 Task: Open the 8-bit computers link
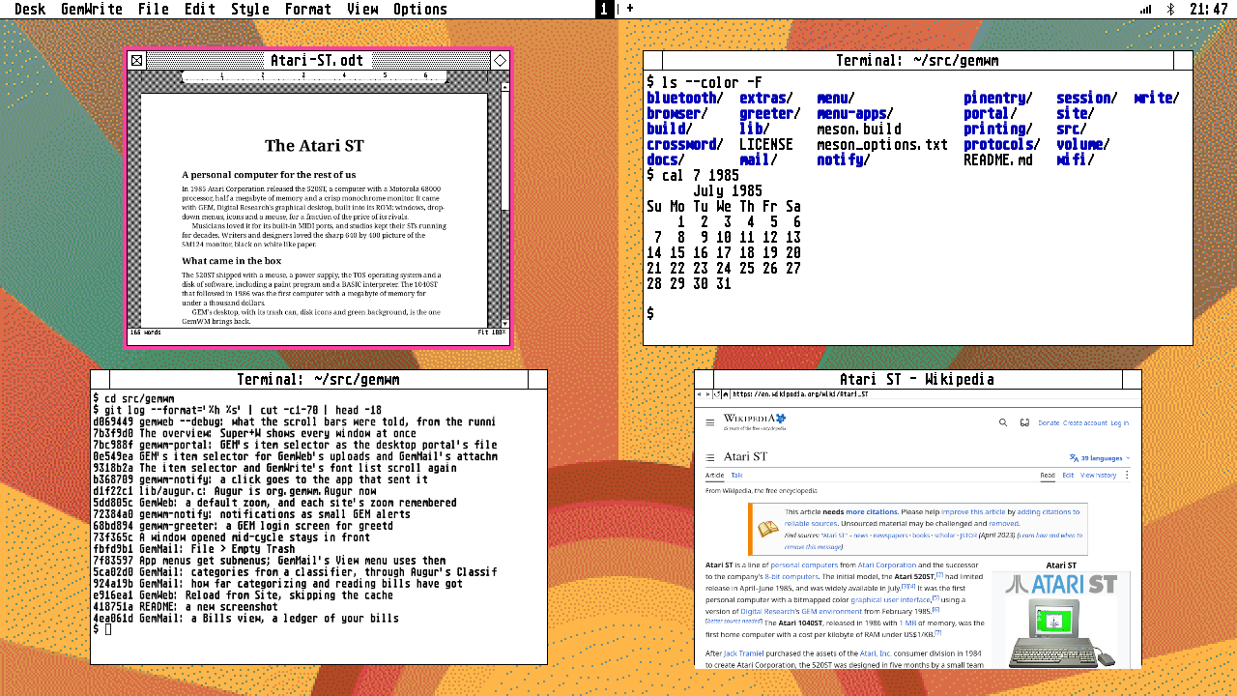coord(791,577)
